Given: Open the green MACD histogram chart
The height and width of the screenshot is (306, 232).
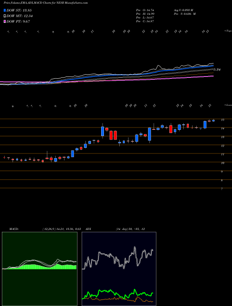Looking at the screenshot, I should click(x=39, y=269).
